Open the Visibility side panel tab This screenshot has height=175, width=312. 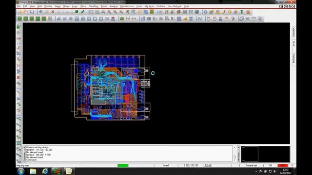point(293,32)
